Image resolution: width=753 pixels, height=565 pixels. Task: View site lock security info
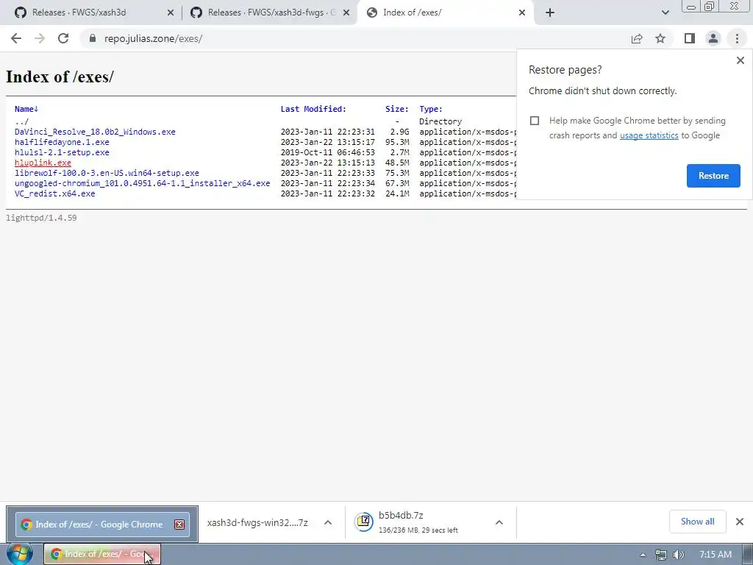[93, 38]
